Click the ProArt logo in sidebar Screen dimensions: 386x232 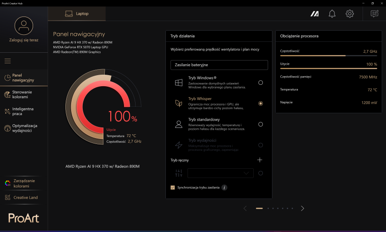tap(23, 218)
